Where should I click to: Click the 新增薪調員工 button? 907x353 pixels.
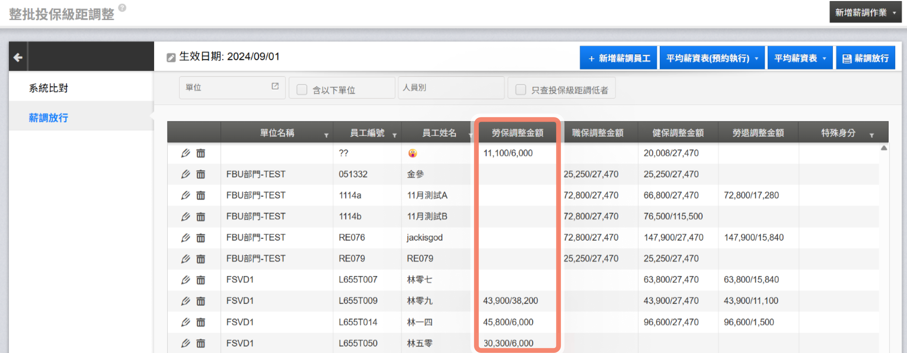(619, 58)
